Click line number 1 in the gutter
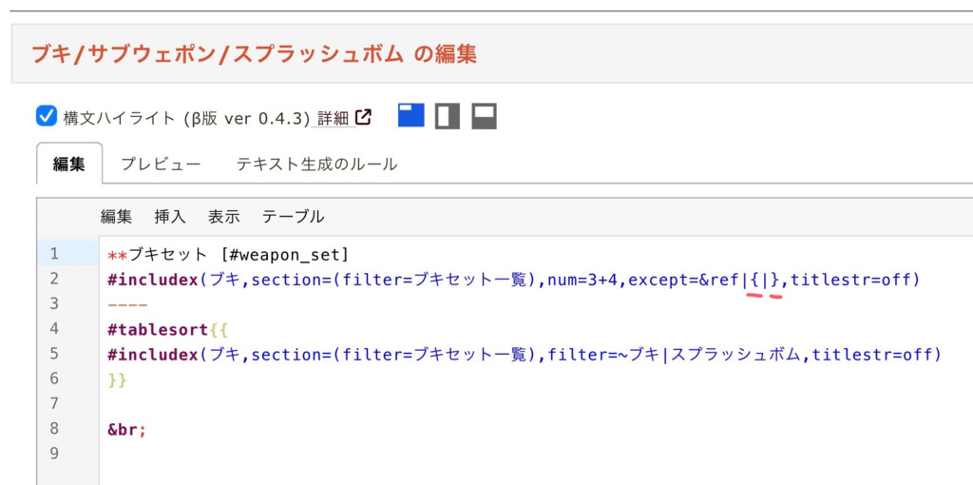Image resolution: width=973 pixels, height=485 pixels. (x=54, y=254)
